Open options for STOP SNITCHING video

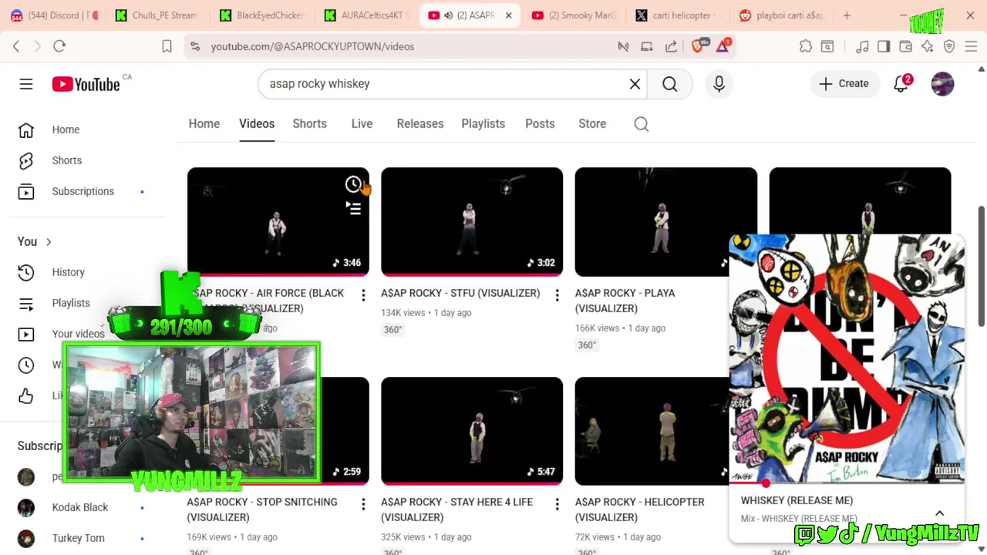coord(363,504)
